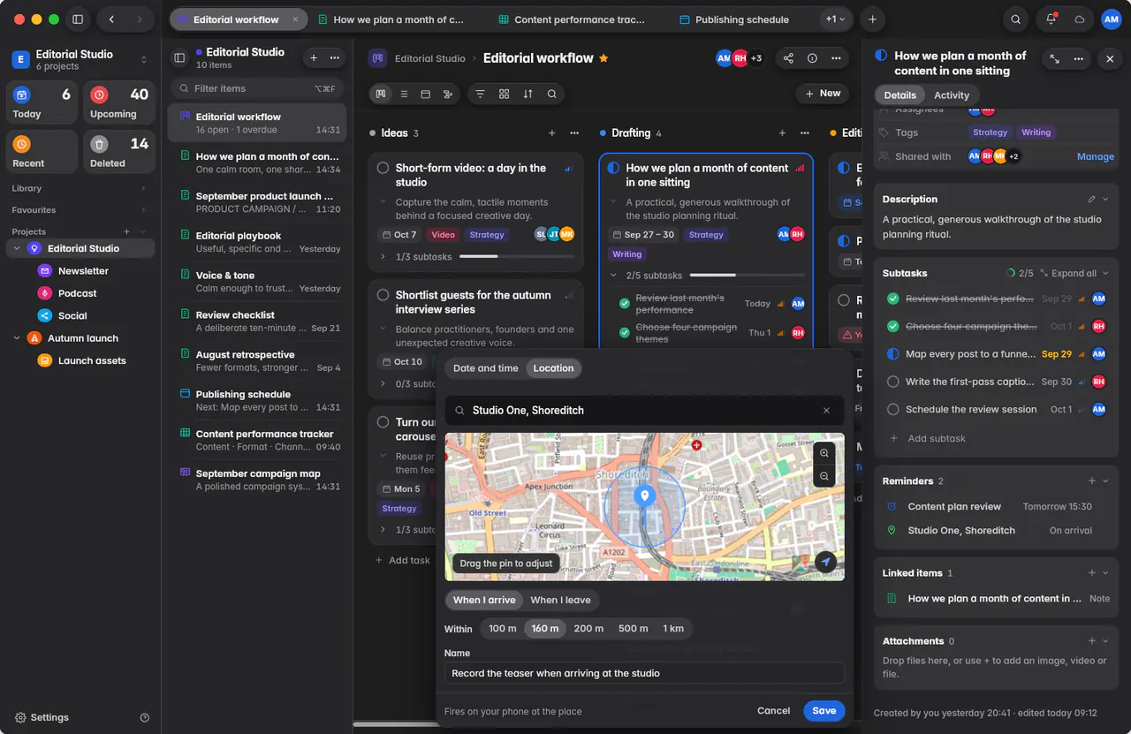Expand the Library section chevron
1131x734 pixels.
[x=143, y=188]
